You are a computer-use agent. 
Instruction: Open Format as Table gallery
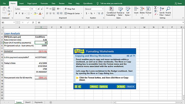(121, 11)
